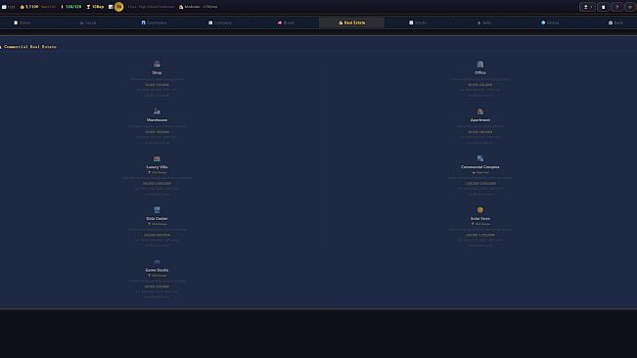
Task: Open the Stocks tab
Action: pos(418,22)
